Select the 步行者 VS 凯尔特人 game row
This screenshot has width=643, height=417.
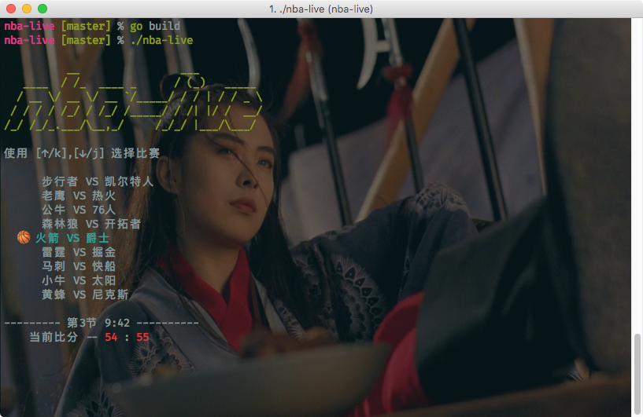(98, 181)
